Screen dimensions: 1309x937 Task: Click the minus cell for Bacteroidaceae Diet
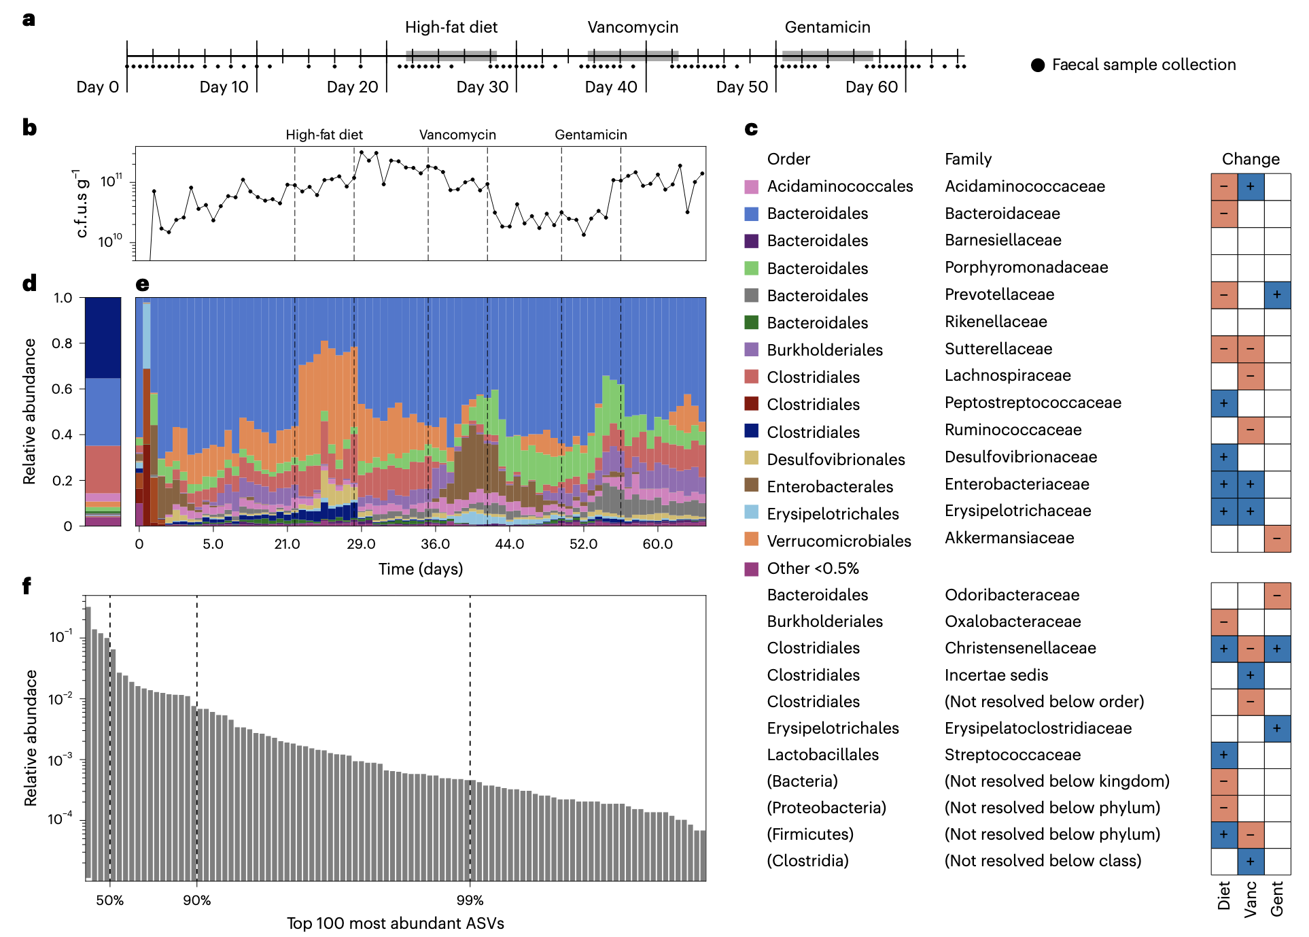[1224, 214]
